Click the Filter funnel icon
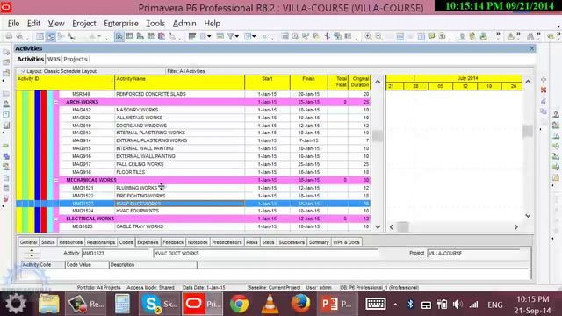Screen dimensions: 562x316 click(230, 36)
